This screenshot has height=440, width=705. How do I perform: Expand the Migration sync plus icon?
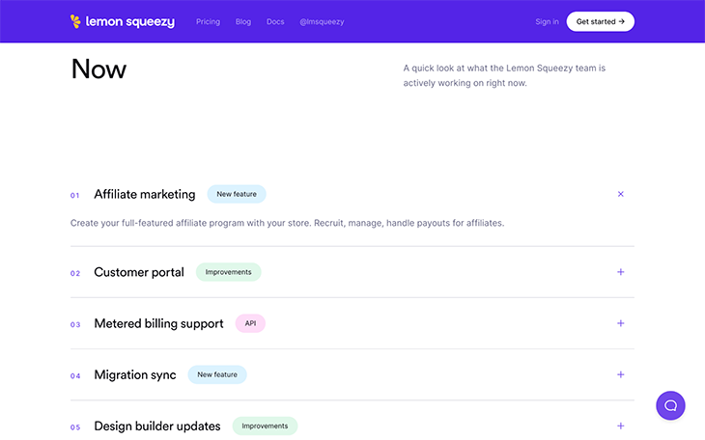pos(620,374)
